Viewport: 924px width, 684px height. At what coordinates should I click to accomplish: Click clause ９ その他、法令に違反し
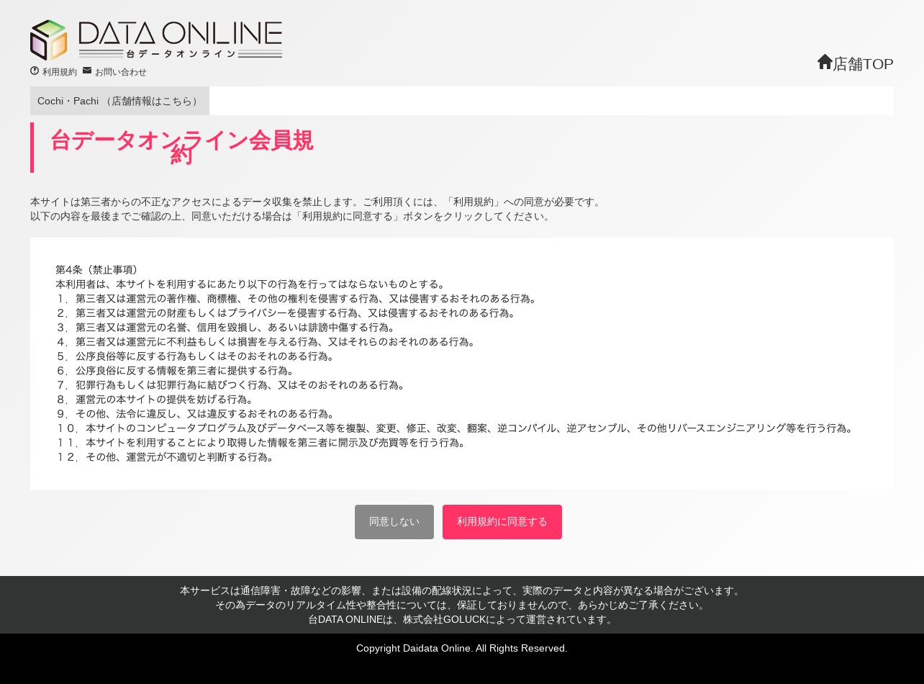click(x=197, y=414)
